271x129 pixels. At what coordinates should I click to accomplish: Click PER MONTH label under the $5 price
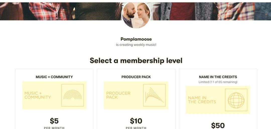pyautogui.click(x=54, y=128)
